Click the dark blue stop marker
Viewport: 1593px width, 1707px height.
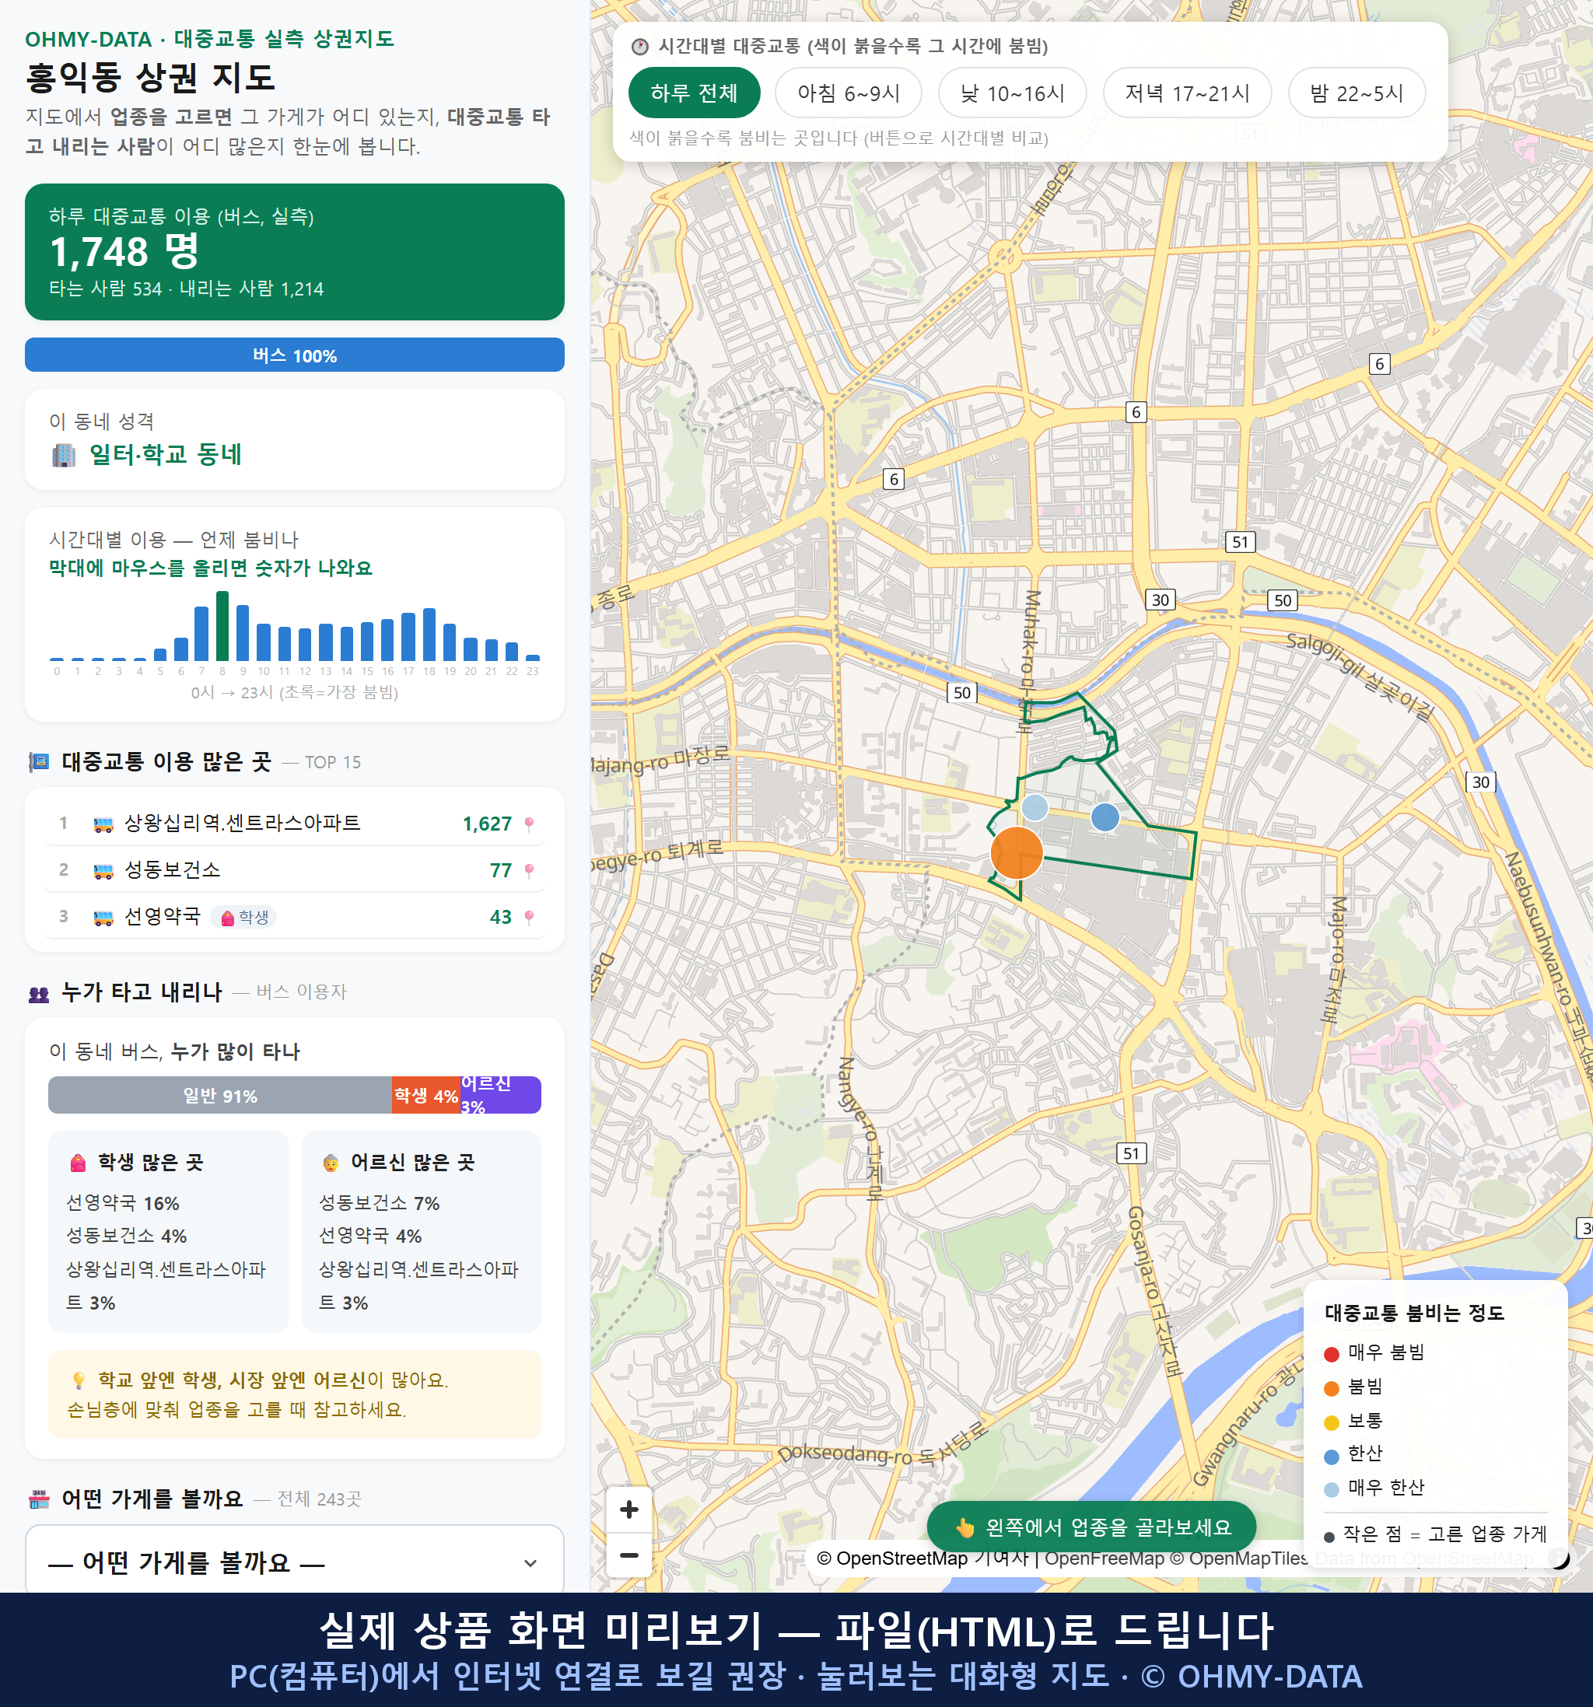point(1105,817)
